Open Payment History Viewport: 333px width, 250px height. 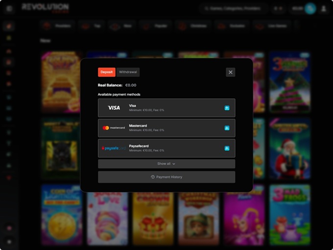pyautogui.click(x=166, y=177)
